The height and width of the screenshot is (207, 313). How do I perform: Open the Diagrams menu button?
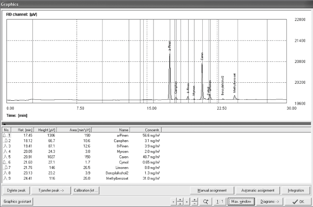tap(270, 202)
